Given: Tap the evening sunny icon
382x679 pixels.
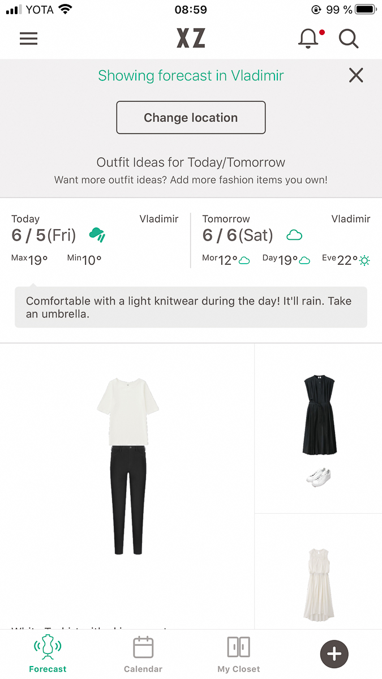Looking at the screenshot, I should click(x=364, y=260).
